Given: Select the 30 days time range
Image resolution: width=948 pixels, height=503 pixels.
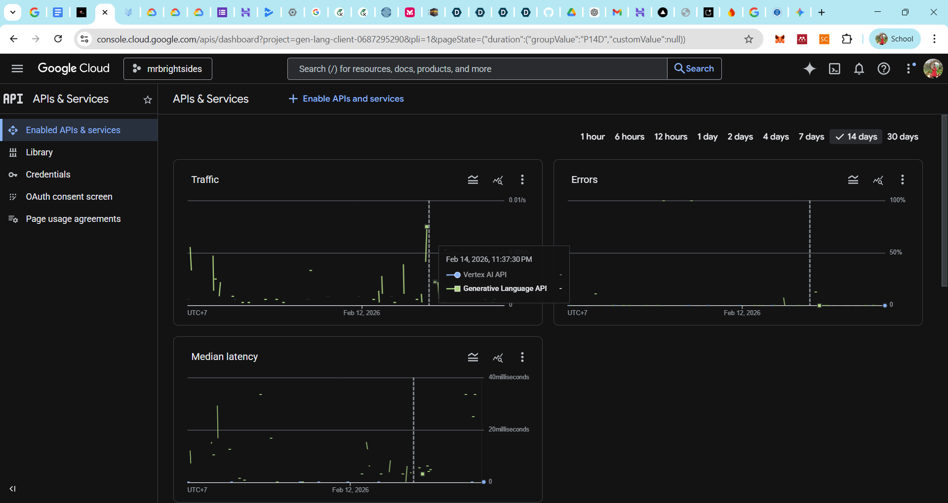Looking at the screenshot, I should tap(903, 137).
